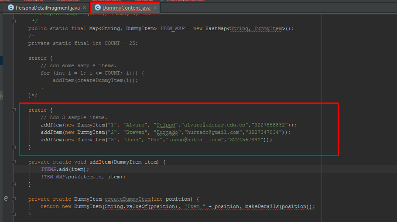Click the class icon on DummyContent.java tab
Screen dimensions: 397x222
tap(97, 7)
